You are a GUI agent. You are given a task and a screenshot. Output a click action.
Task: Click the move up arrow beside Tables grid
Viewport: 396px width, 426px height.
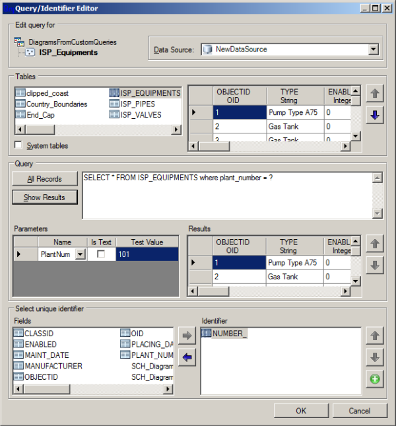[x=375, y=94]
